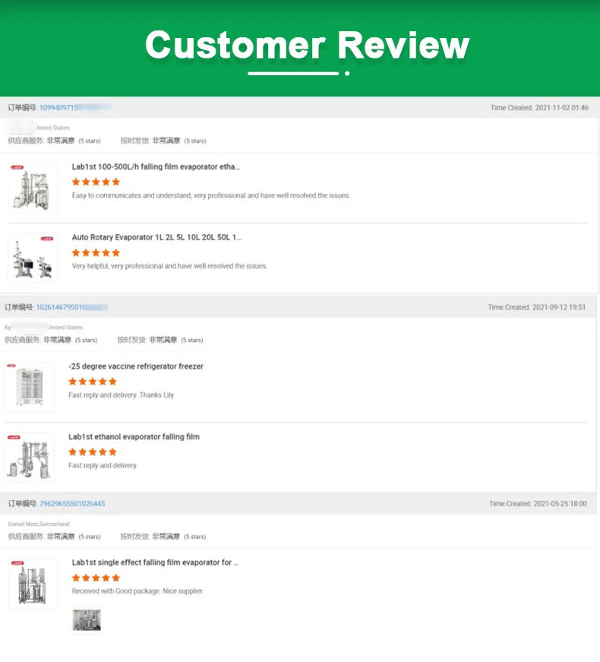Click the stars under the single effect evaporator review
Screen dimensions: 600x662
point(96,578)
